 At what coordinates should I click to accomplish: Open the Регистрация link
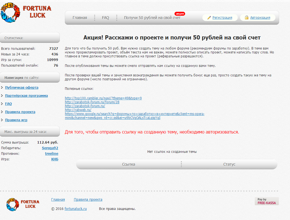point(222,18)
